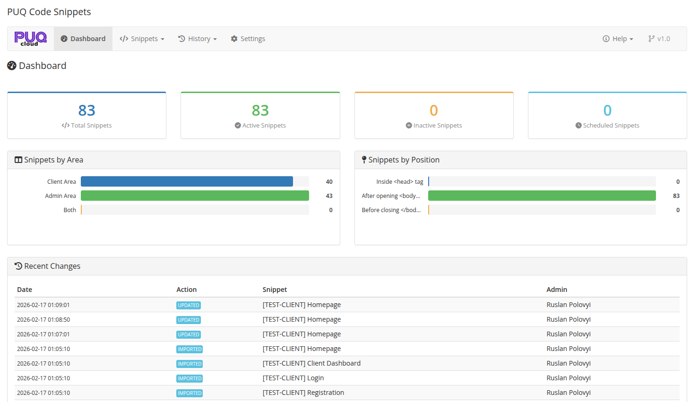Click the code icon on Total Snippets card

click(65, 126)
